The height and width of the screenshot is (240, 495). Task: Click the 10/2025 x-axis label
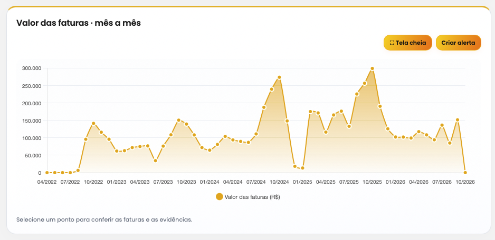tap(372, 182)
